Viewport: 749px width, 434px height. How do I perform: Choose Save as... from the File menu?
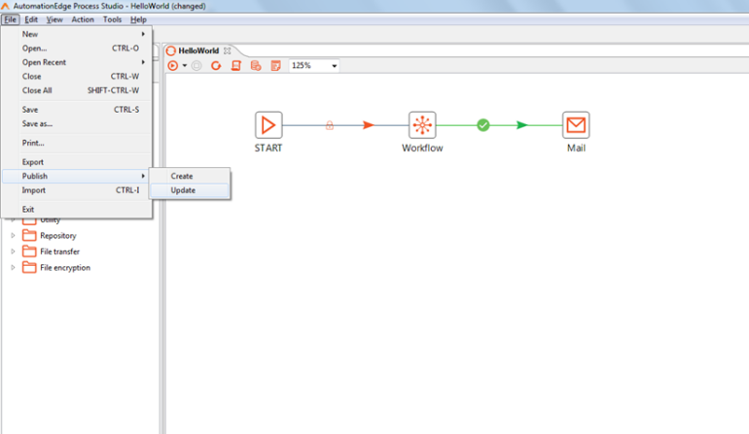tap(78, 123)
